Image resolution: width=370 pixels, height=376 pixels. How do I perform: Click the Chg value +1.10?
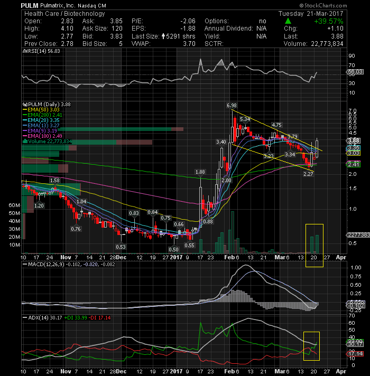pyautogui.click(x=335, y=29)
